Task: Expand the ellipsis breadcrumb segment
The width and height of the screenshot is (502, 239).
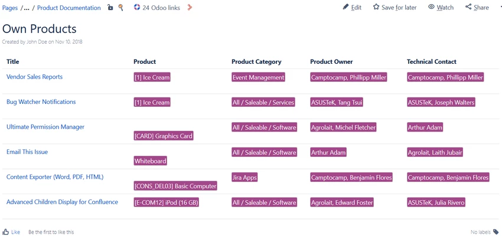Action: [x=27, y=8]
